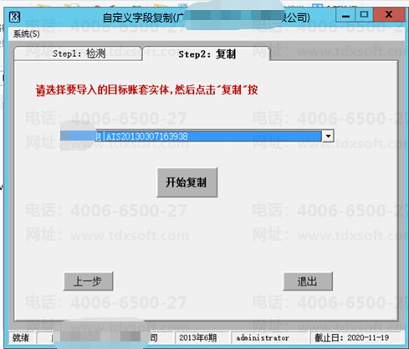Click the K3 application icon in title bar
The height and width of the screenshot is (349, 409).
click(x=15, y=18)
